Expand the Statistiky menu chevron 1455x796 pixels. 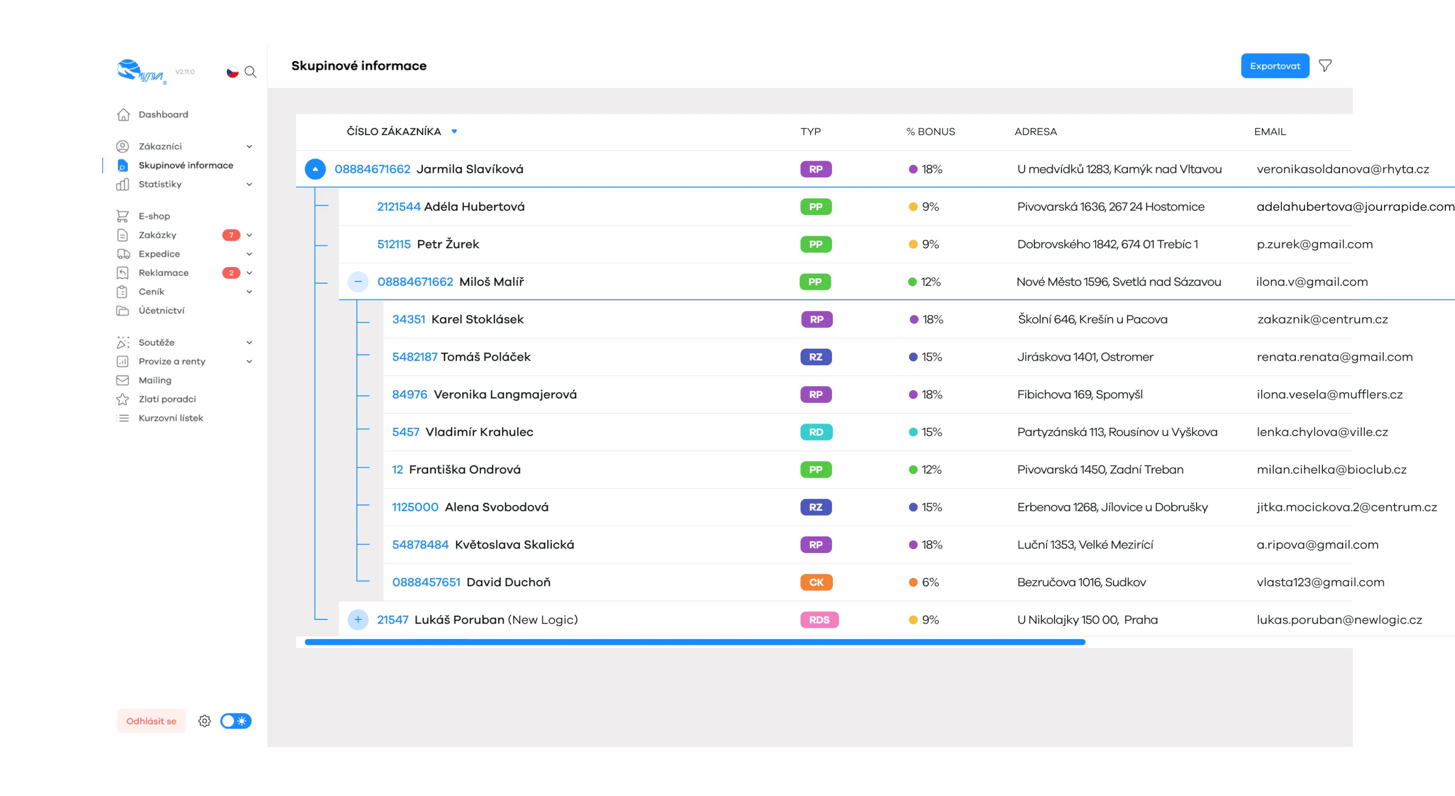click(x=249, y=185)
